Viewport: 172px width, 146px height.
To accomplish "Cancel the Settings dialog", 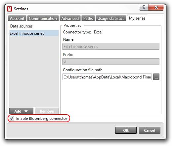I will click(150, 130).
